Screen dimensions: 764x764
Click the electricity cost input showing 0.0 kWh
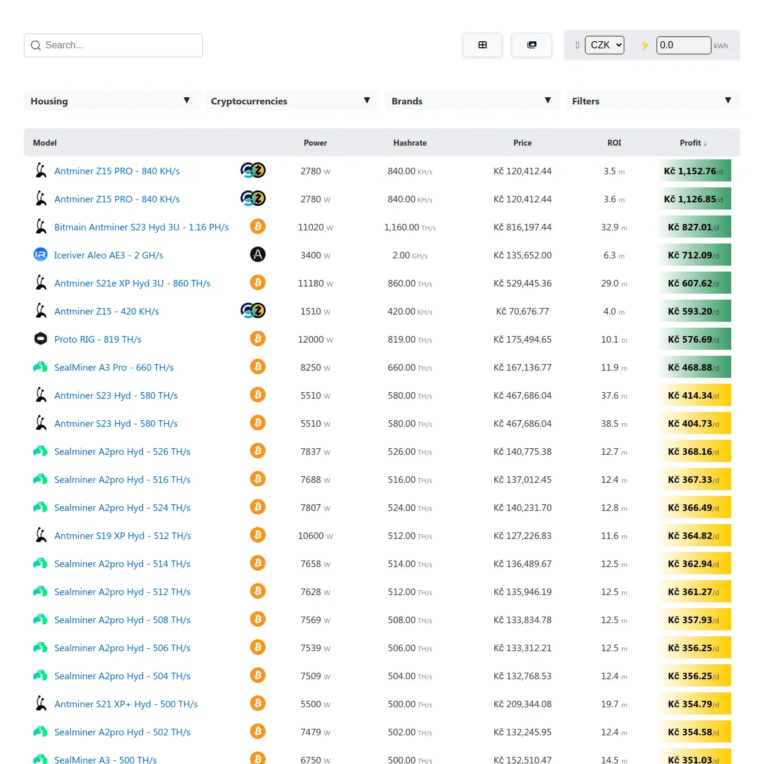click(x=683, y=45)
